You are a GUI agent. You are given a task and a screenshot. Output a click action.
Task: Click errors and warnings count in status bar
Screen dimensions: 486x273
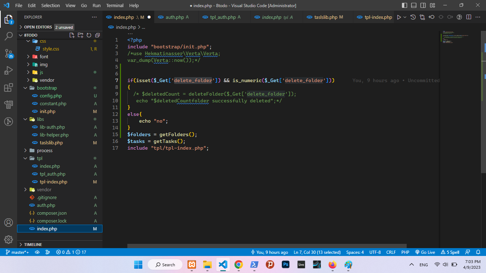71,252
